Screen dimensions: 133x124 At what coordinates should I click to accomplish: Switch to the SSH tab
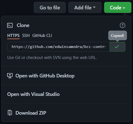pyautogui.click(x=26, y=36)
